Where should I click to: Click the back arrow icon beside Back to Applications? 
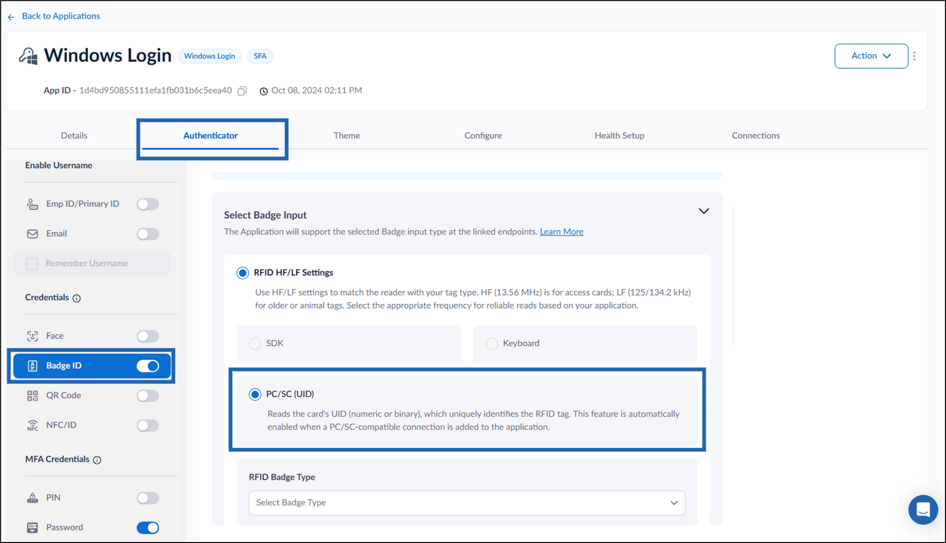(11, 17)
